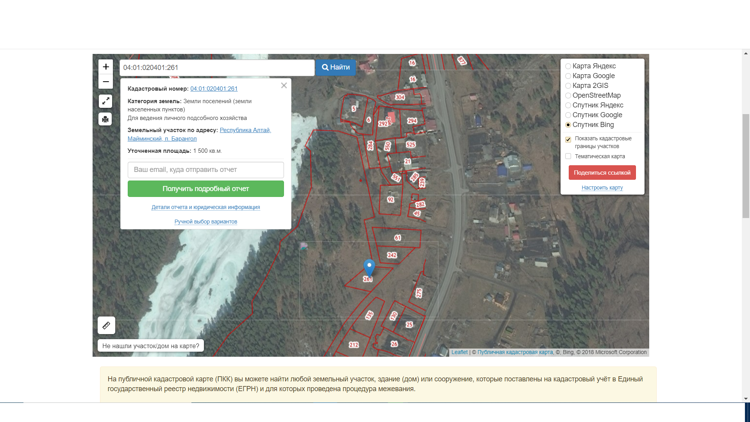The image size is (750, 422).
Task: Open the ruler measurement tool
Action: click(x=106, y=325)
